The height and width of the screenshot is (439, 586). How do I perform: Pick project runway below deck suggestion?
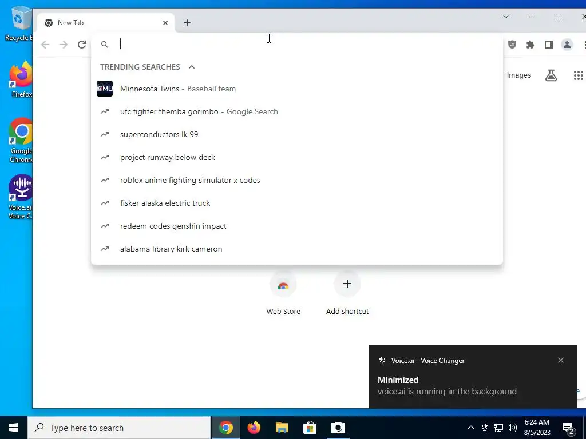[x=297, y=158]
